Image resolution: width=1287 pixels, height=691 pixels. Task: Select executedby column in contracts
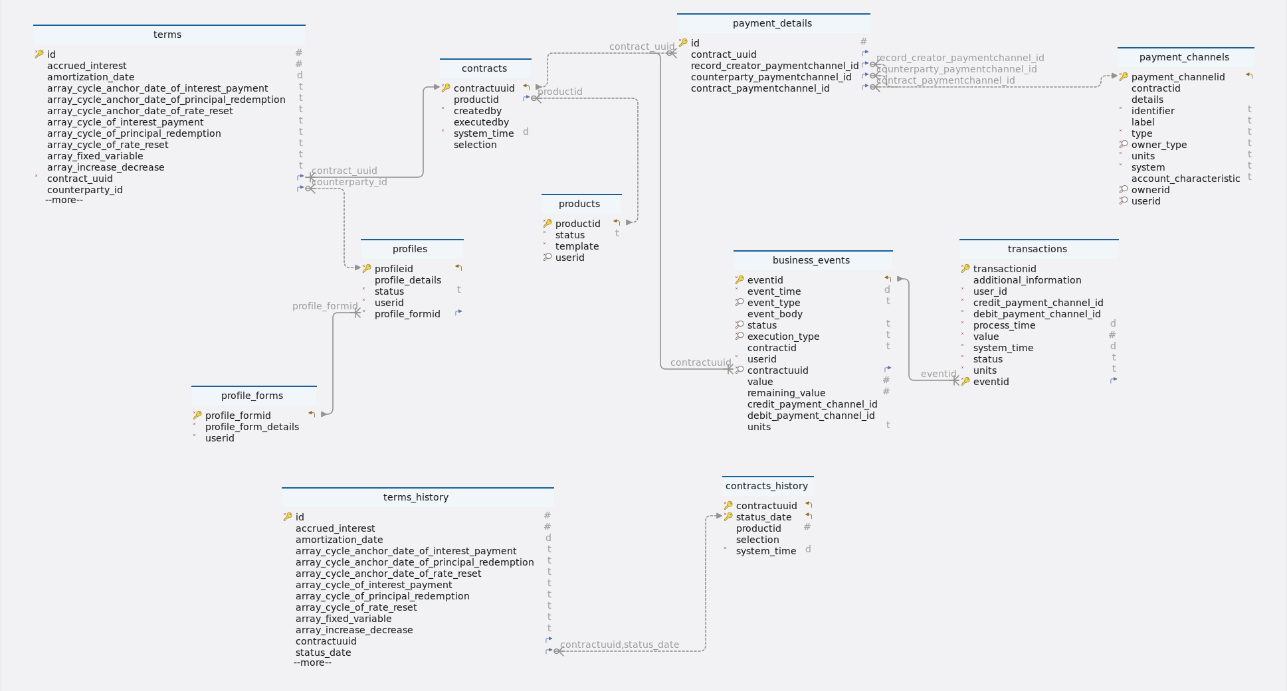tap(481, 123)
